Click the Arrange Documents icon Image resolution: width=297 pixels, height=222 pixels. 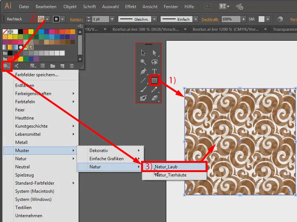tap(224, 6)
